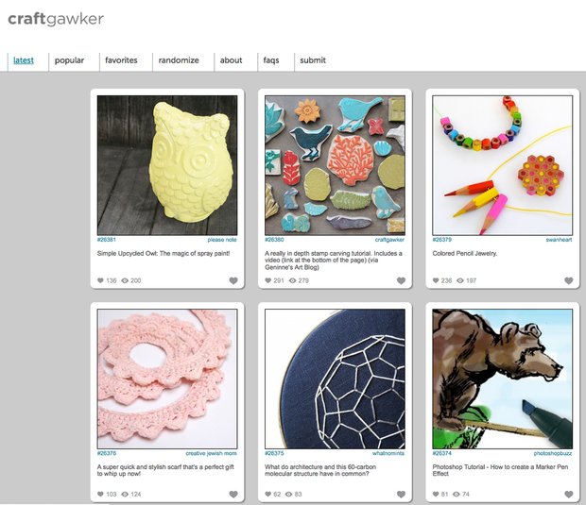Go to the faqs page
This screenshot has width=586, height=505.
[x=271, y=60]
